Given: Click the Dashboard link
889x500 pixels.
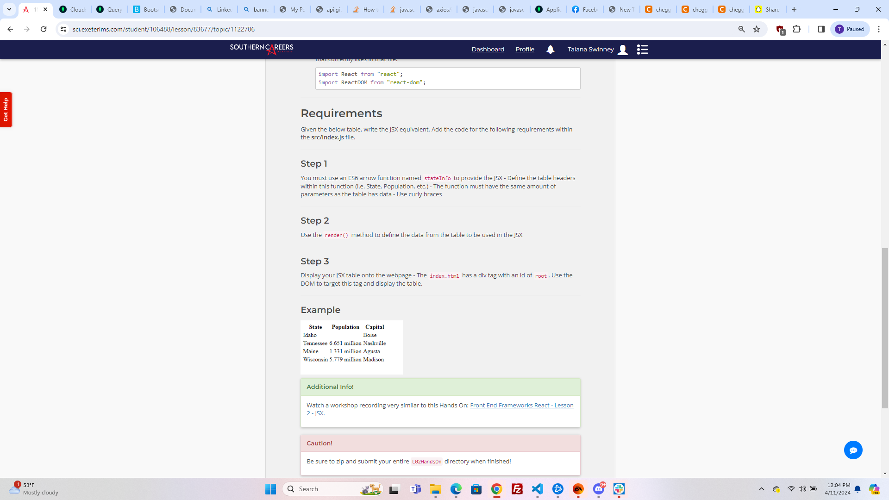Looking at the screenshot, I should (x=488, y=49).
